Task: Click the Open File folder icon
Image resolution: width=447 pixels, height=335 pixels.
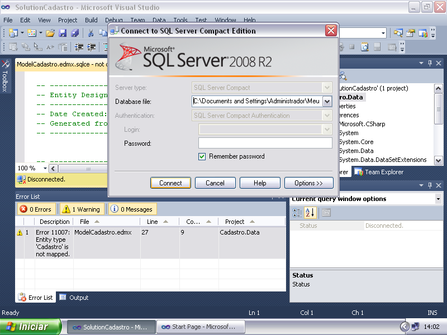Action: 50,33
